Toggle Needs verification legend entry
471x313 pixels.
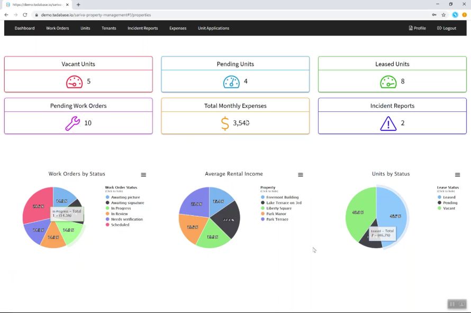[124, 219]
